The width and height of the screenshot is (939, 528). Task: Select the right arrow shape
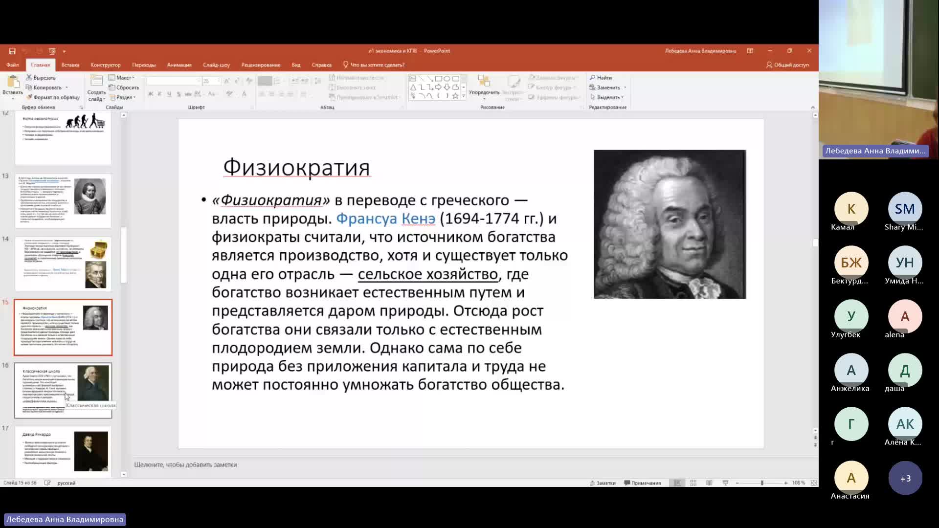[438, 88]
